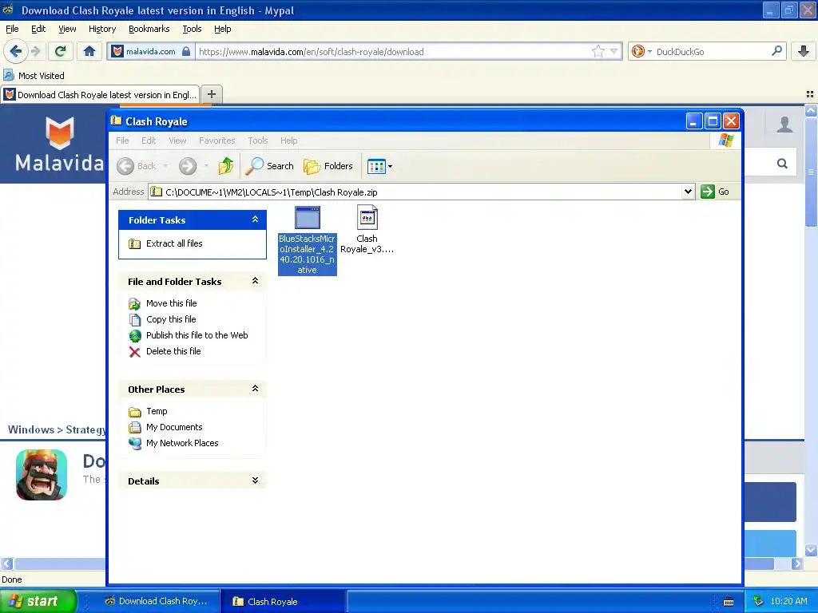
Task: Click the DuckDuckGo search magnifier icon
Action: point(776,51)
